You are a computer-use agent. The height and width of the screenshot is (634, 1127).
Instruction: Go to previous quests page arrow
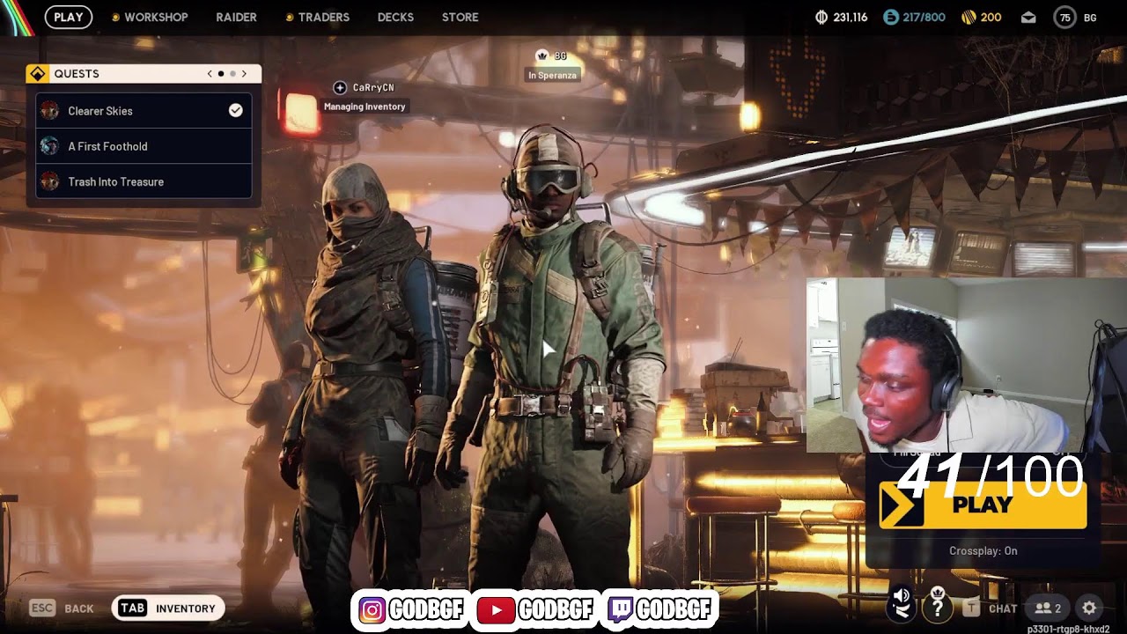(x=210, y=74)
